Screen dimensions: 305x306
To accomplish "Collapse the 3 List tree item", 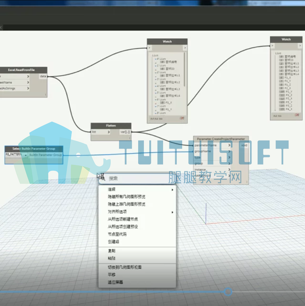I will pyautogui.click(x=156, y=79).
